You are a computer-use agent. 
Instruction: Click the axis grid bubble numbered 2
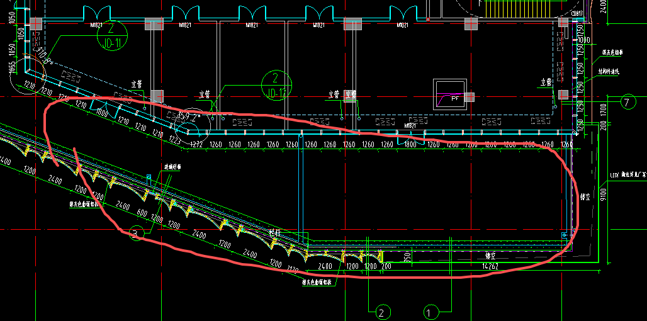click(x=381, y=312)
